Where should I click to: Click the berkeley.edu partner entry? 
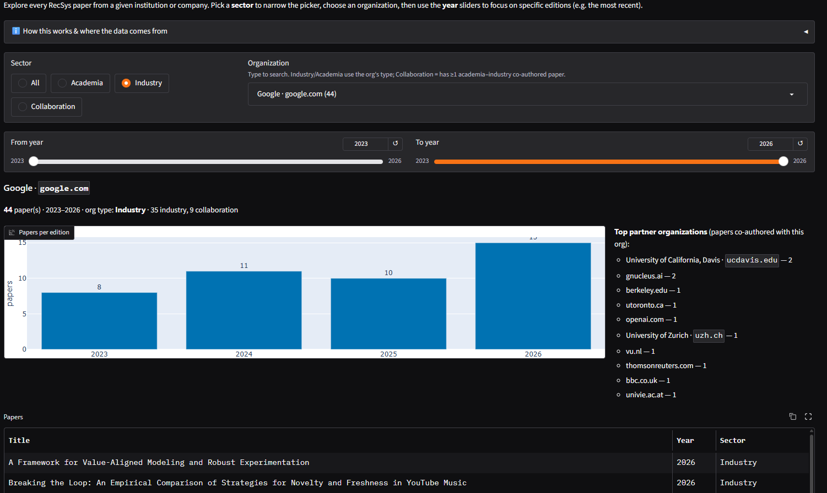(x=653, y=291)
